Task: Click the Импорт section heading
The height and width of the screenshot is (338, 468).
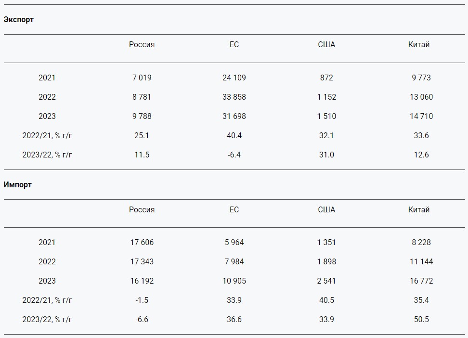Action: click(18, 184)
